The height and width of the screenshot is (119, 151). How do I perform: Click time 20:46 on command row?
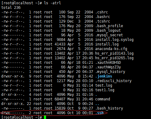pyautogui.click(x=88, y=99)
